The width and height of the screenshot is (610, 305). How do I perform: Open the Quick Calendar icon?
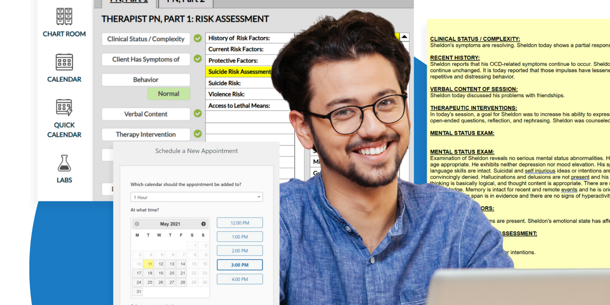pyautogui.click(x=64, y=107)
